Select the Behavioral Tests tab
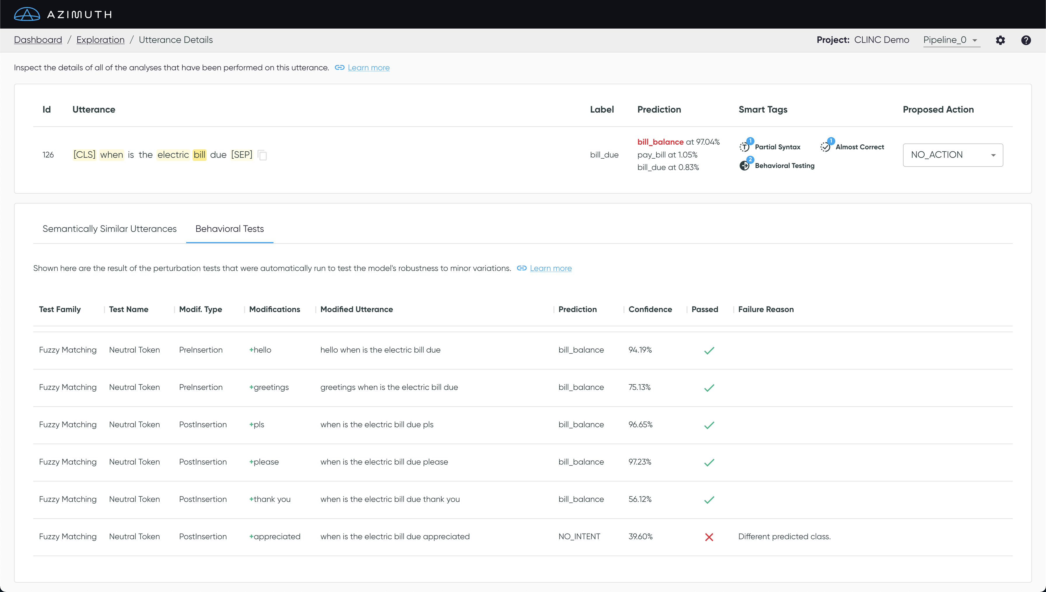This screenshot has height=592, width=1046. 229,229
